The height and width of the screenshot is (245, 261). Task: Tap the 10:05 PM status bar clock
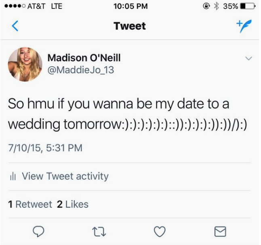pyautogui.click(x=130, y=6)
